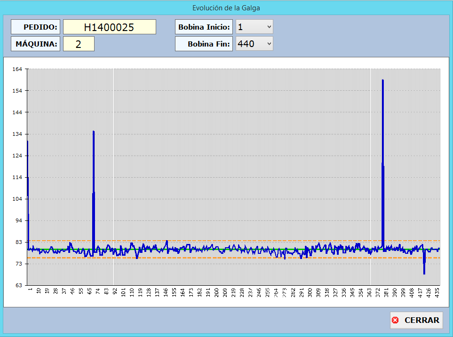Click the initial spike at bobina 1
Viewport: 453px width, 337px height.
[x=27, y=142]
